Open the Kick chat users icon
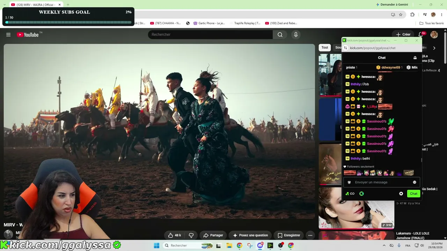The height and width of the screenshot is (251, 447). pos(415,58)
